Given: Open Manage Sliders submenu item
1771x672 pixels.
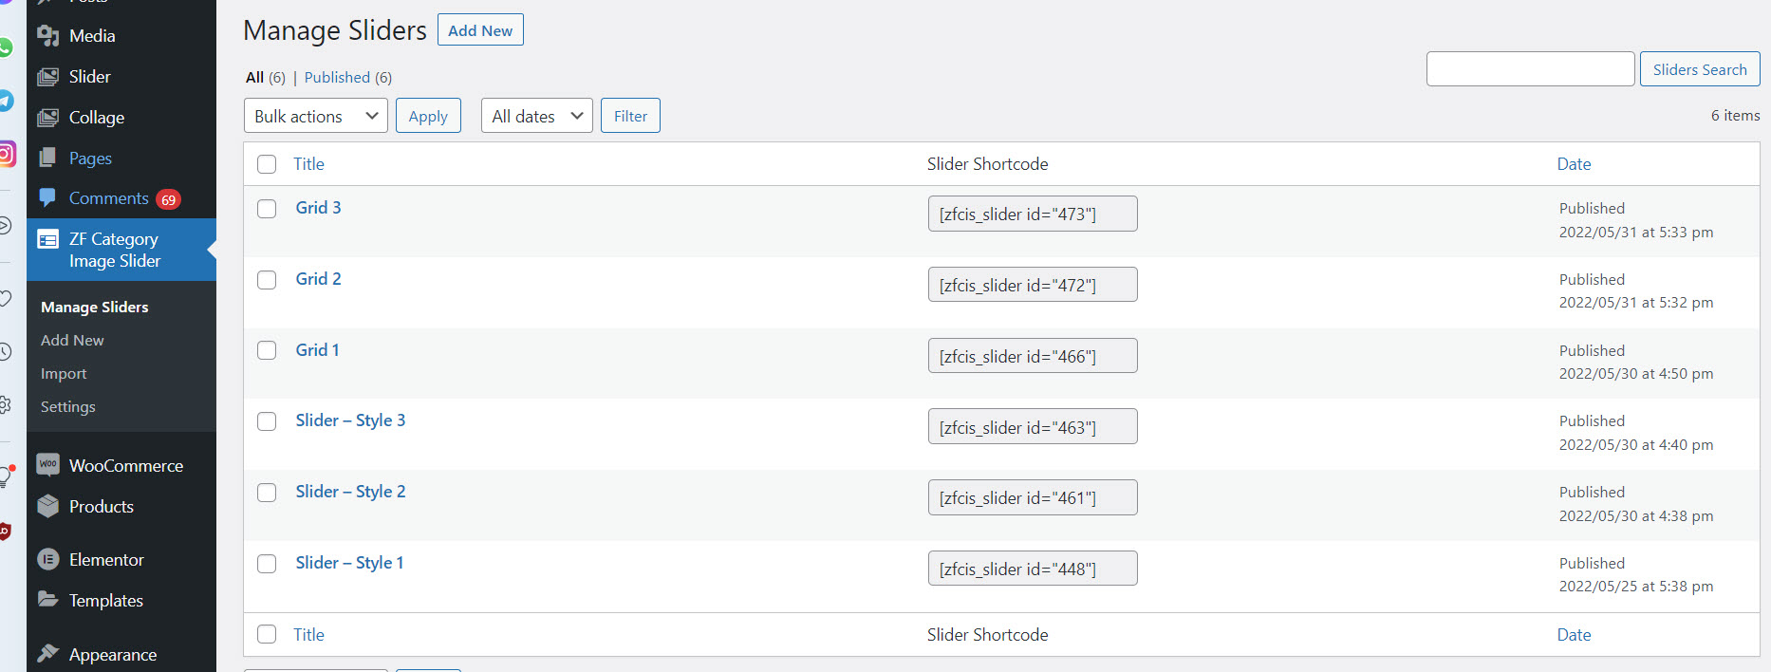Looking at the screenshot, I should (95, 308).
